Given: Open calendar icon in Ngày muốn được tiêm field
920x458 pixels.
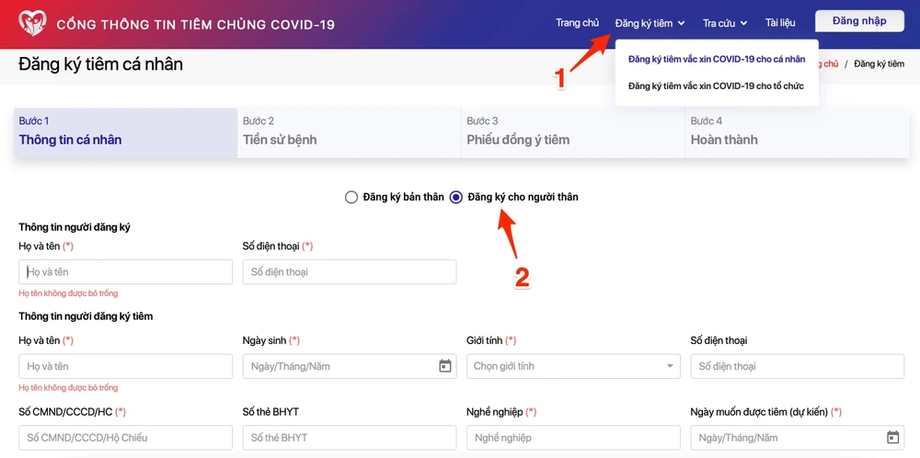Looking at the screenshot, I should coord(892,438).
